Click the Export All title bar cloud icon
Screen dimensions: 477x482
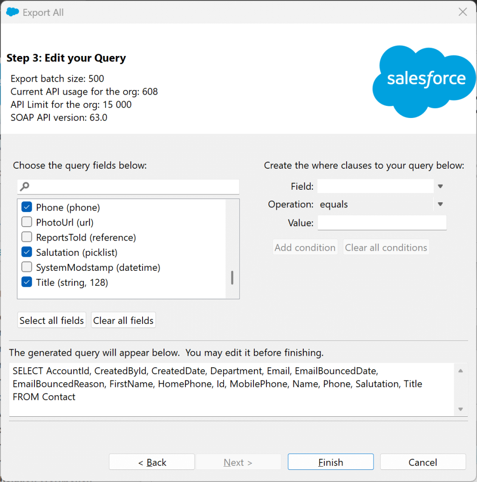pyautogui.click(x=12, y=12)
